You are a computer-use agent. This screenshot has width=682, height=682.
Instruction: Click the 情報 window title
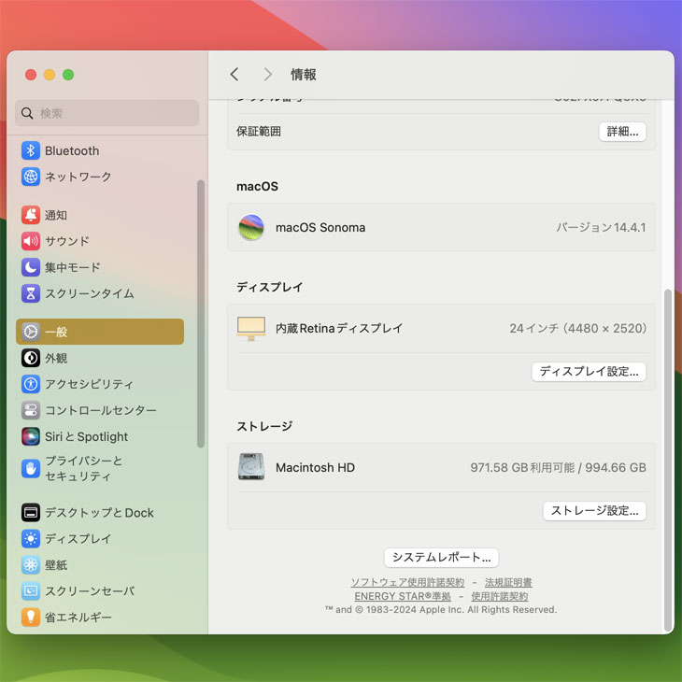pos(303,75)
